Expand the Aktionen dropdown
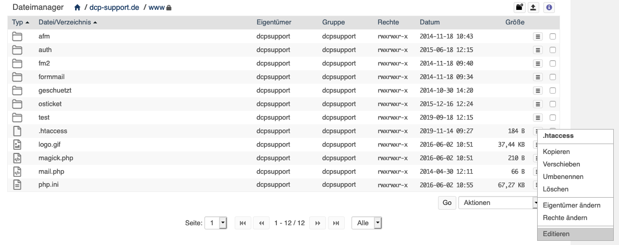 [498, 202]
